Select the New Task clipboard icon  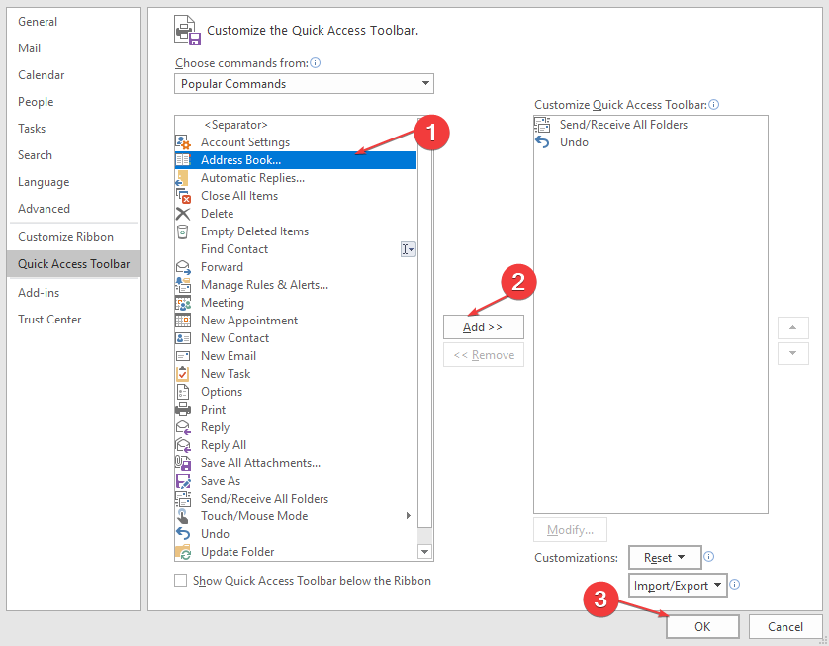[182, 374]
